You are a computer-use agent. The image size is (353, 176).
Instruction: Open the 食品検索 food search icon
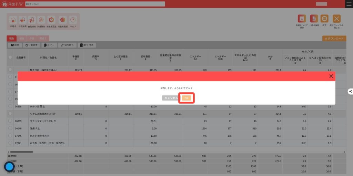32,21
